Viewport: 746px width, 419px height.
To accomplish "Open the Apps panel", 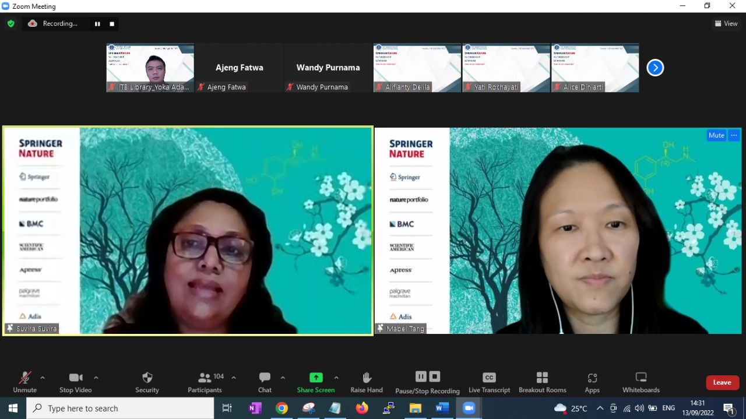I will tap(592, 382).
